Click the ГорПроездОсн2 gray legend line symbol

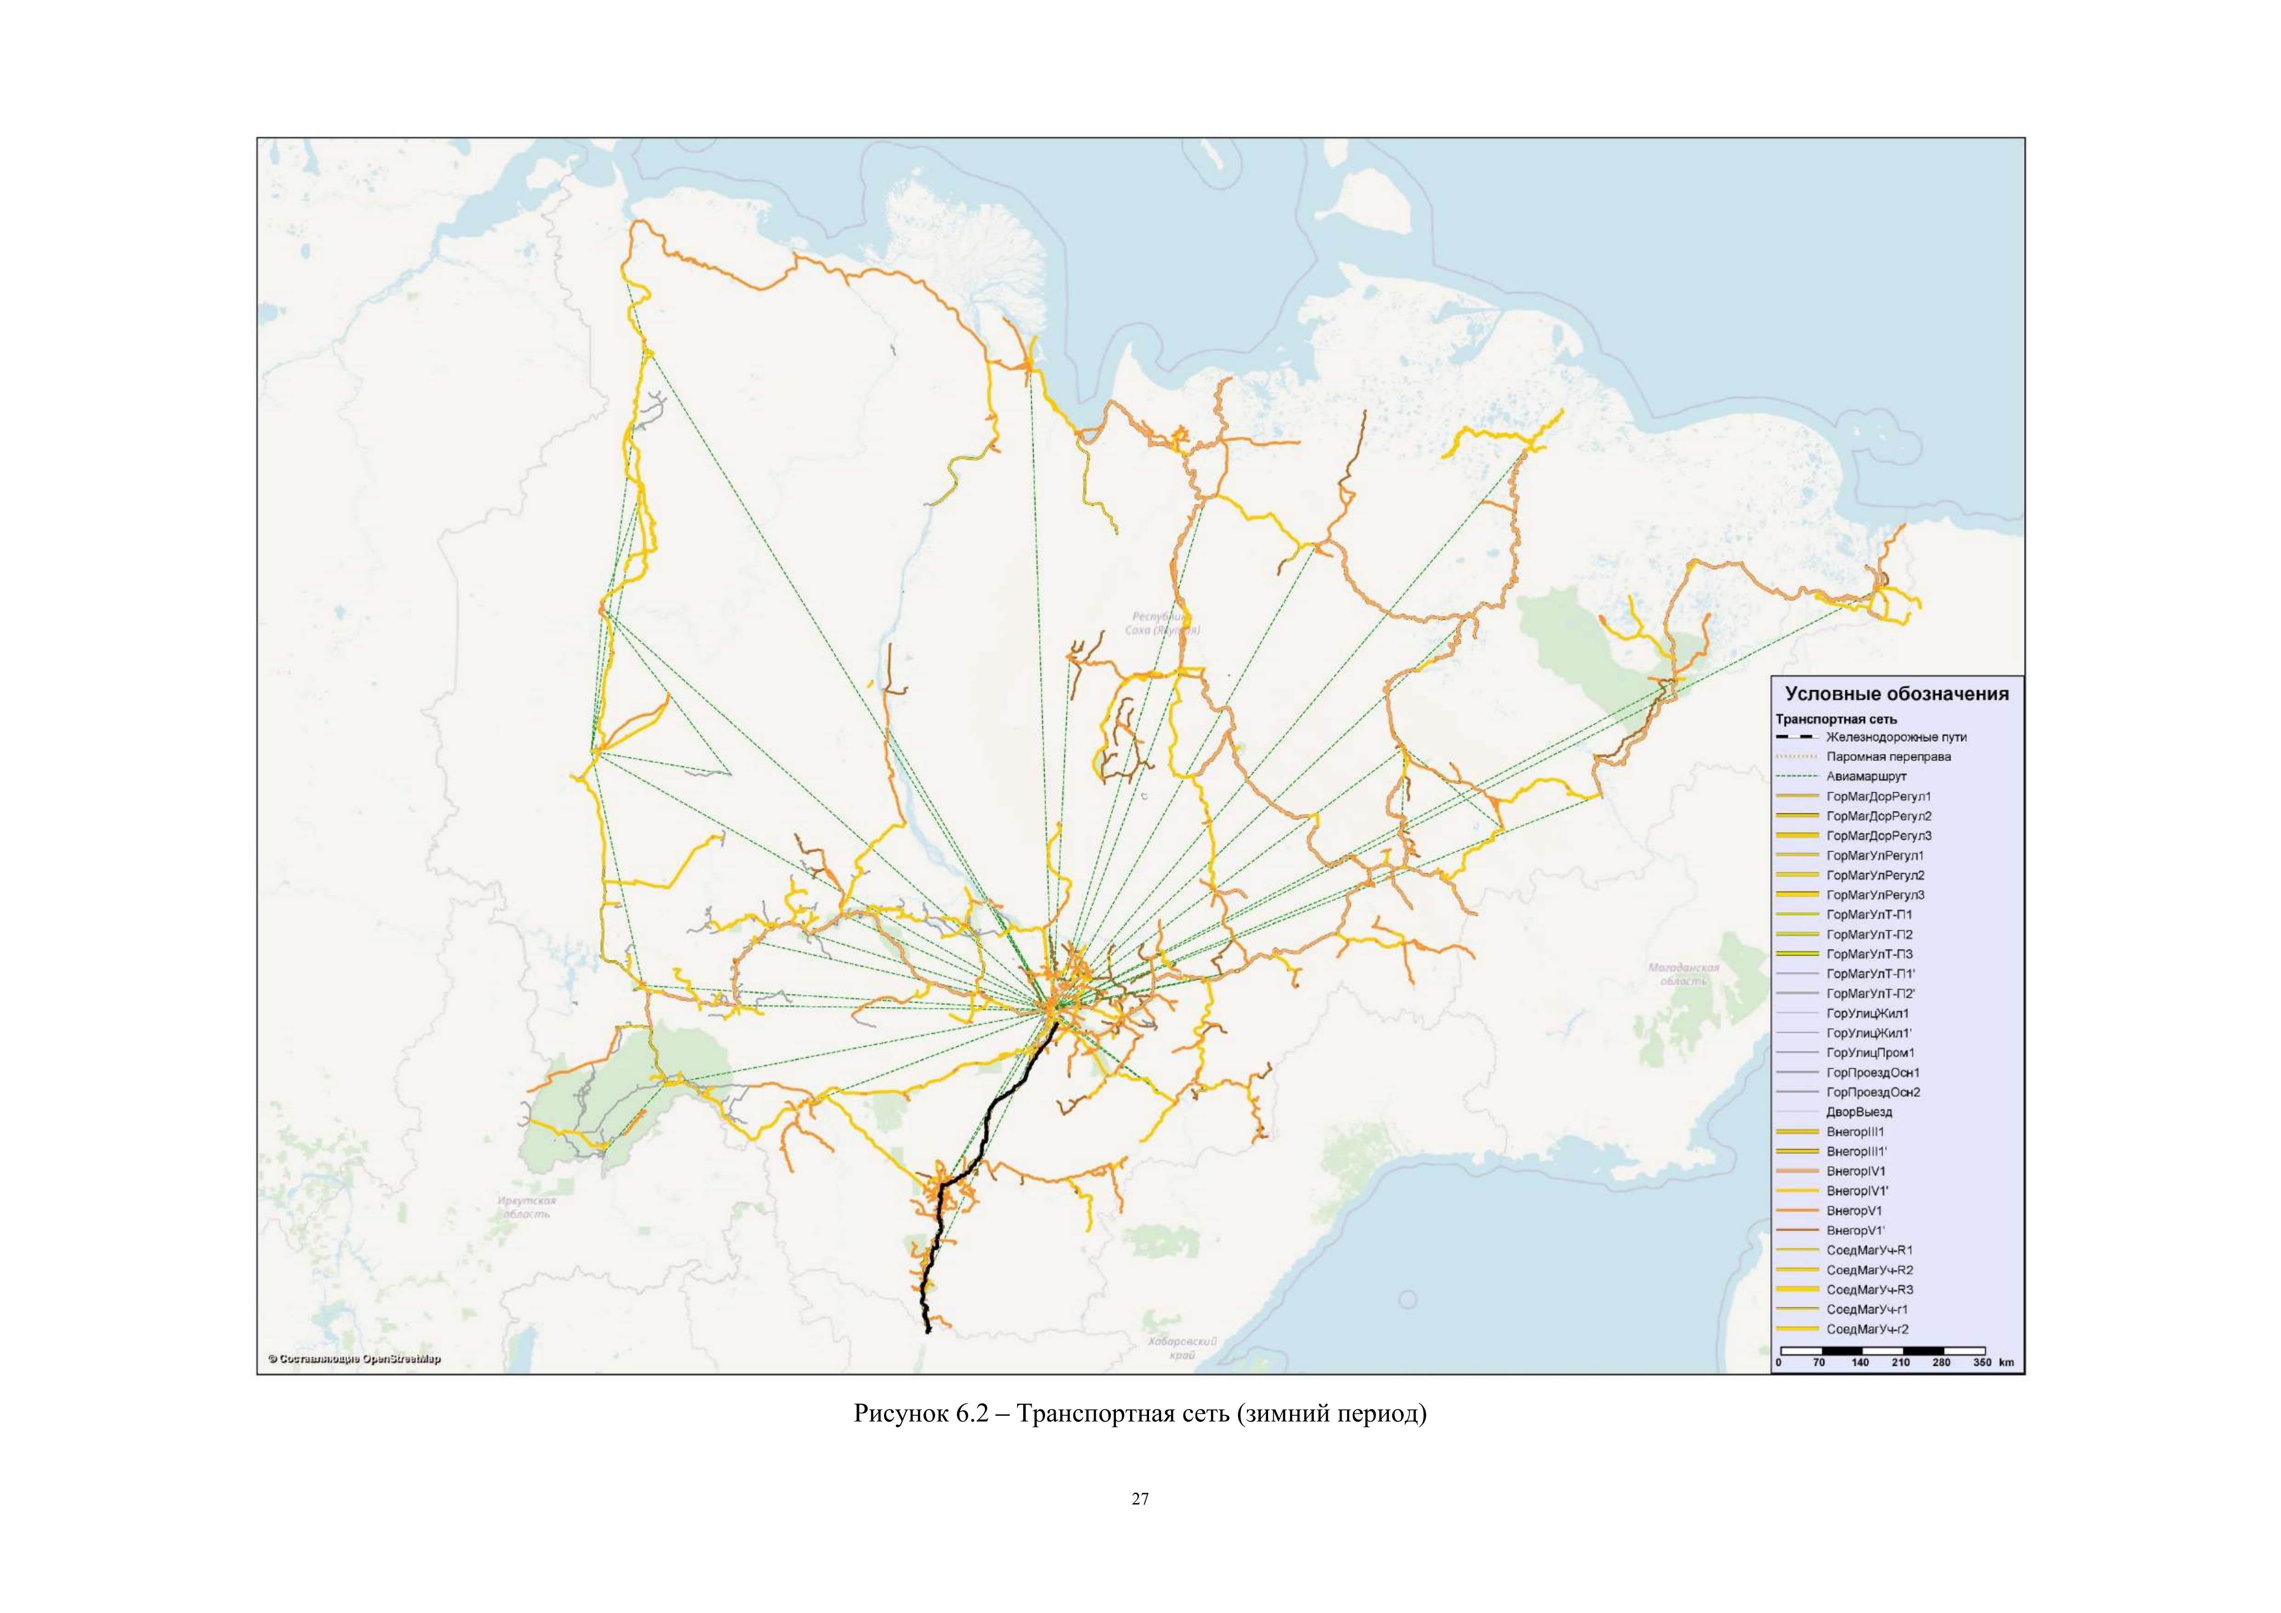click(x=1797, y=1092)
